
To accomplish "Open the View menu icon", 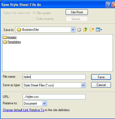I will click(99, 30).
